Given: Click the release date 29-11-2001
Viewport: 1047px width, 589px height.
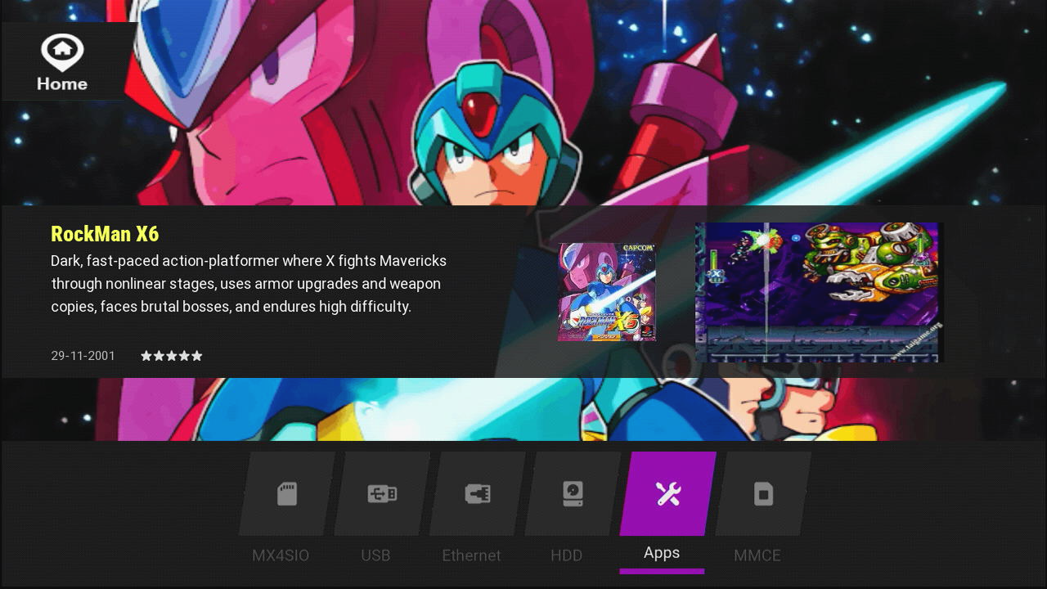Looking at the screenshot, I should tap(83, 356).
